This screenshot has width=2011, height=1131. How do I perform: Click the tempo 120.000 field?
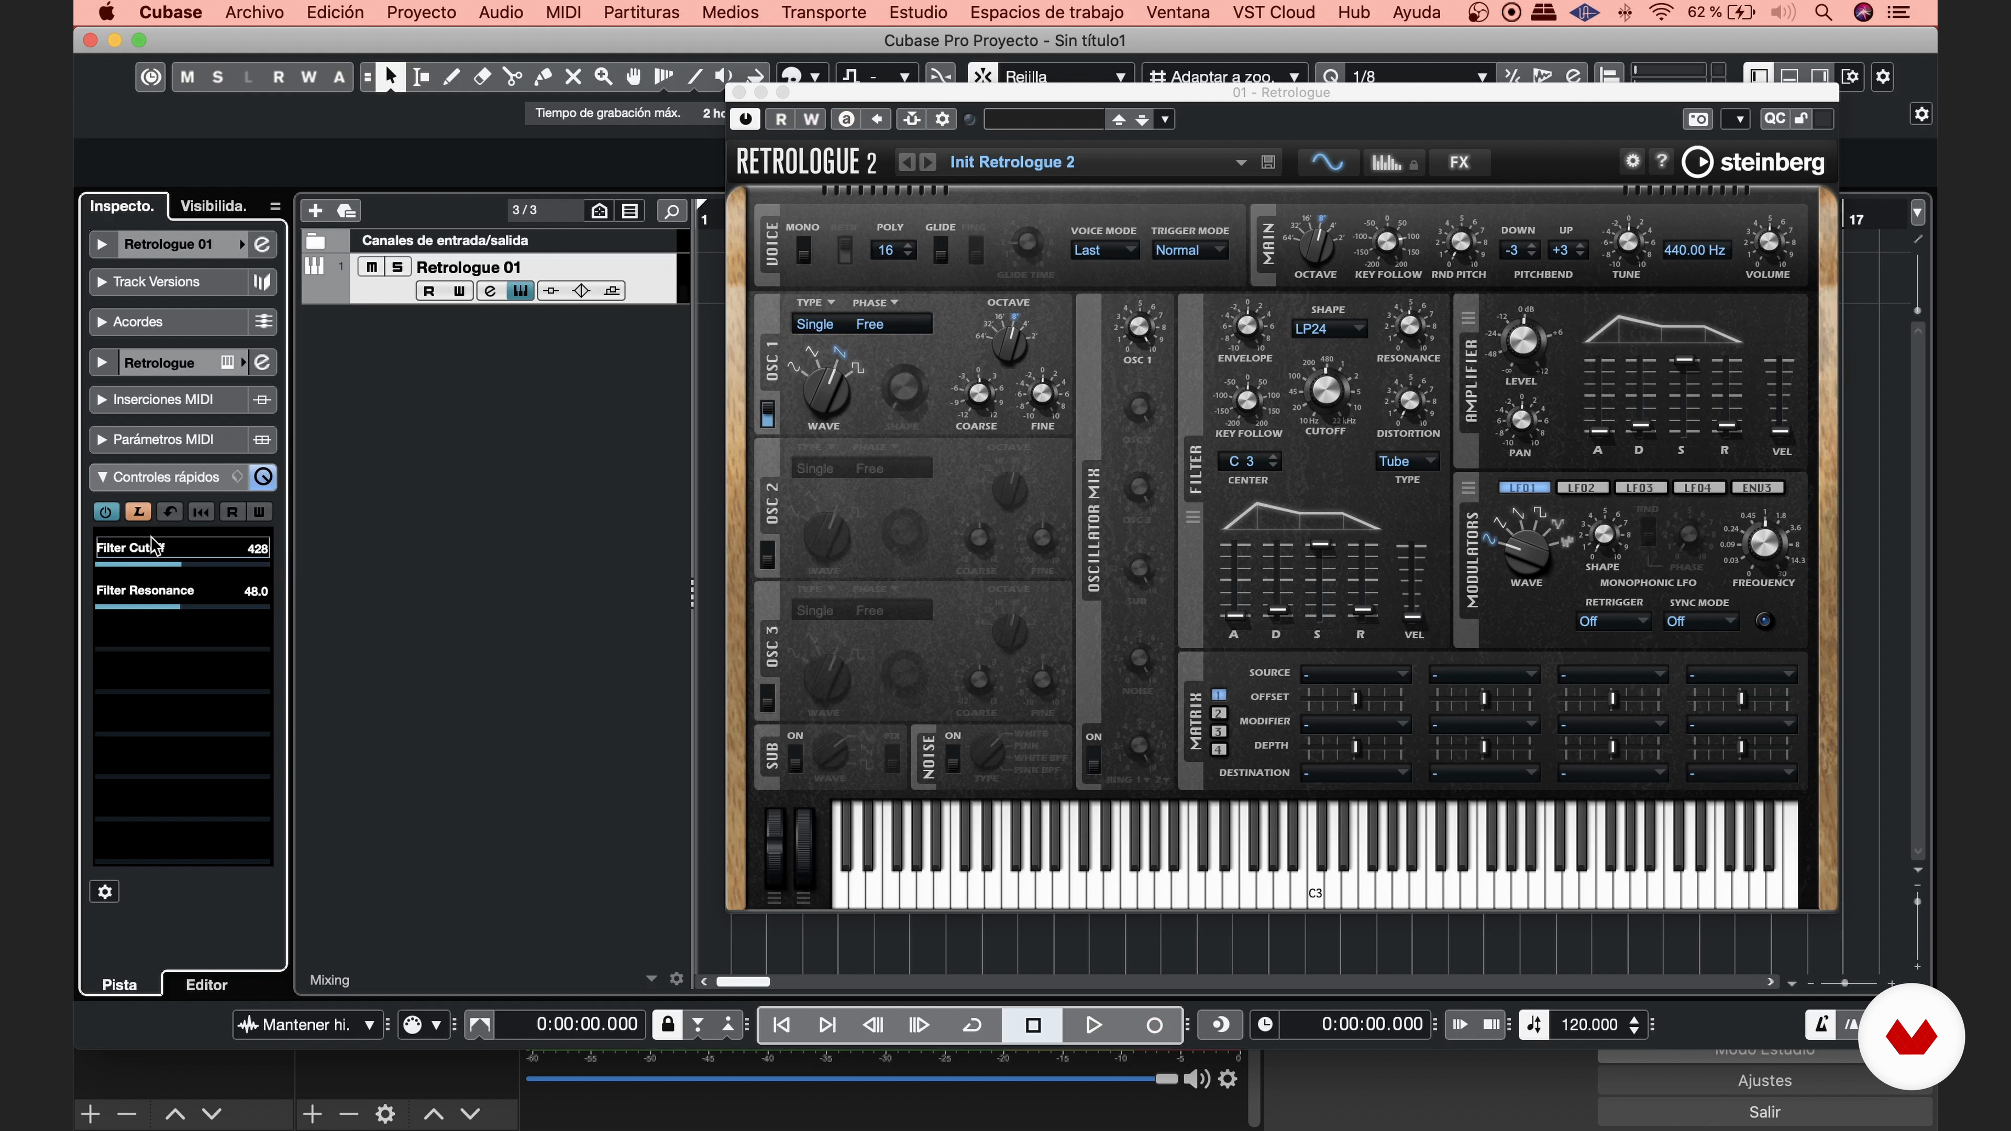click(1589, 1025)
